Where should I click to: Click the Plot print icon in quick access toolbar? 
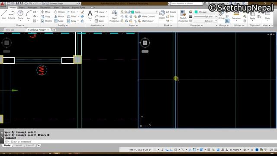26,3
